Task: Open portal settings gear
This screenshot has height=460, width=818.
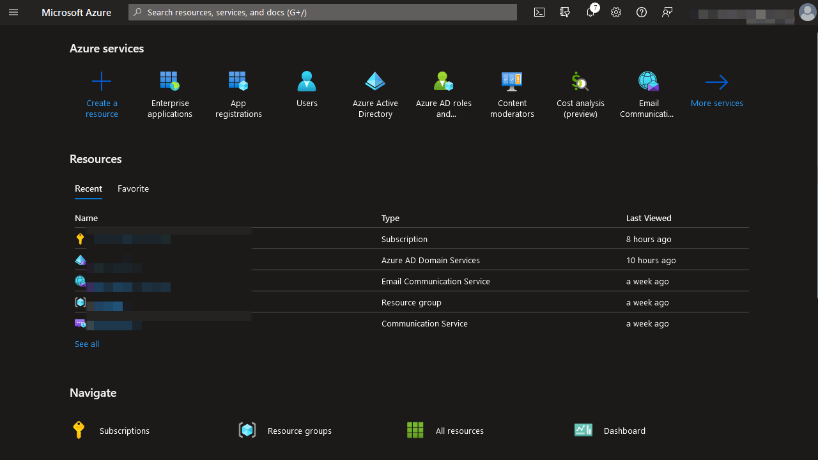Action: click(x=616, y=12)
